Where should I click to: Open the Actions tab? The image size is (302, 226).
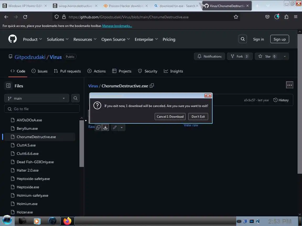[96, 71]
